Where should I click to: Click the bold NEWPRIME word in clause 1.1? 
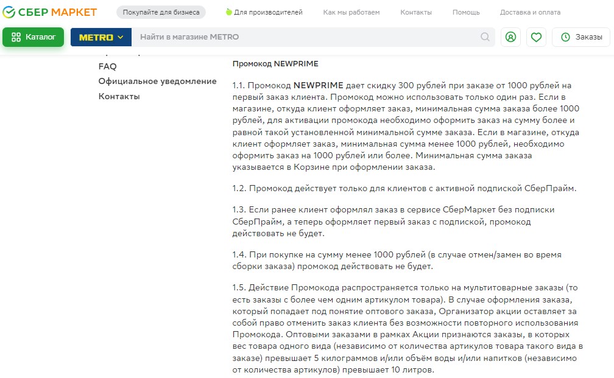[319, 85]
